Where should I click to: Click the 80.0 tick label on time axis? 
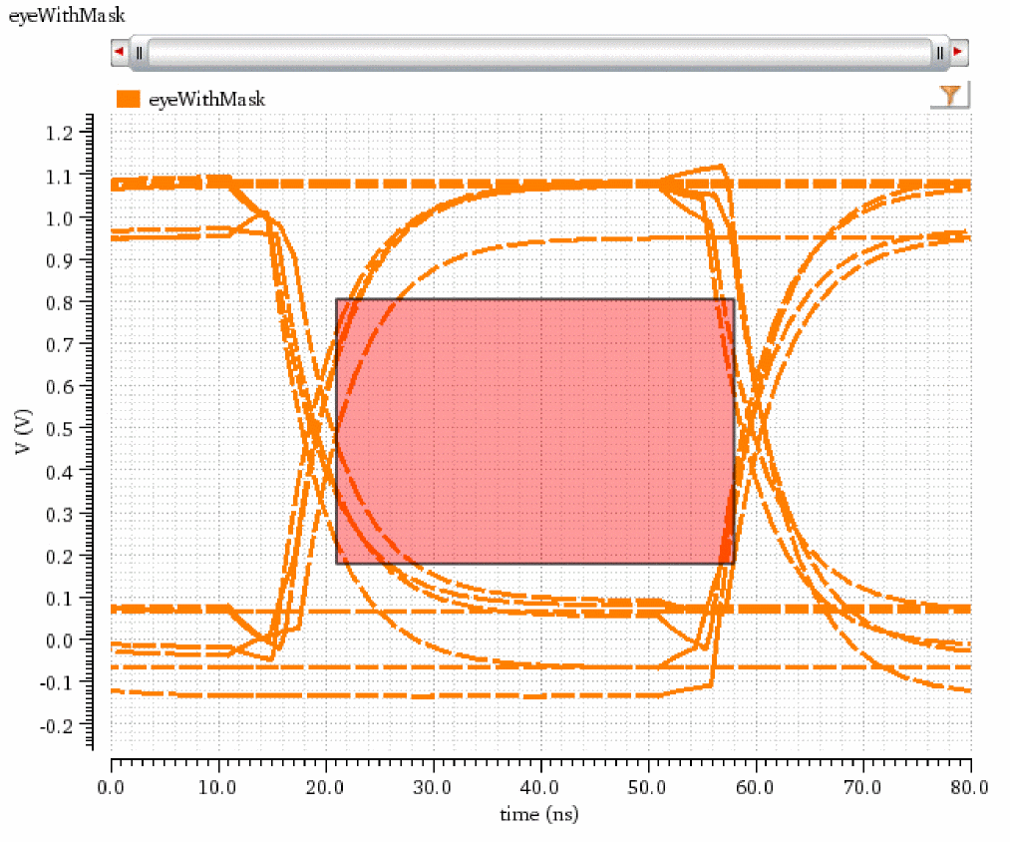tap(968, 788)
